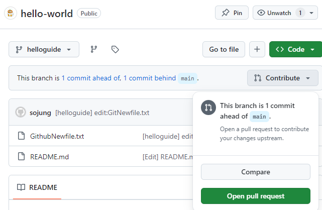This screenshot has height=210, width=322.
Task: Click the Compare button
Action: pos(256,172)
